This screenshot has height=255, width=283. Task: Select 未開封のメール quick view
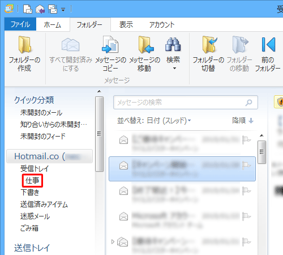pos(41,113)
